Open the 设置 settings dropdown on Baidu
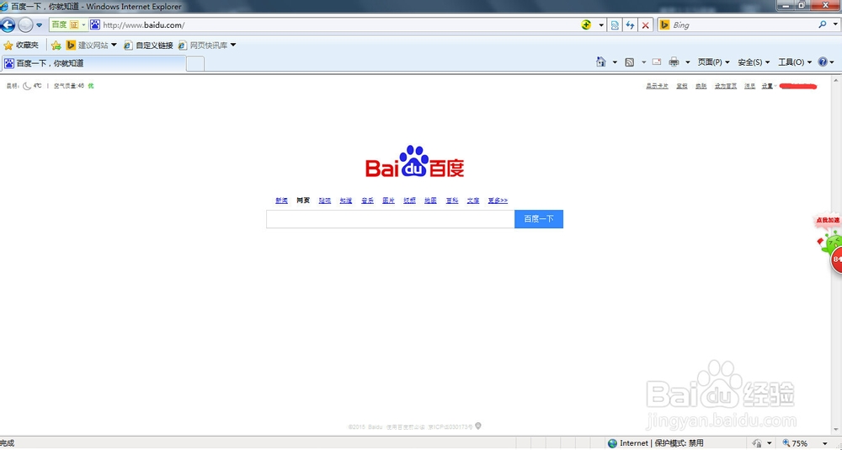Screen dimensions: 842x450 (769, 86)
